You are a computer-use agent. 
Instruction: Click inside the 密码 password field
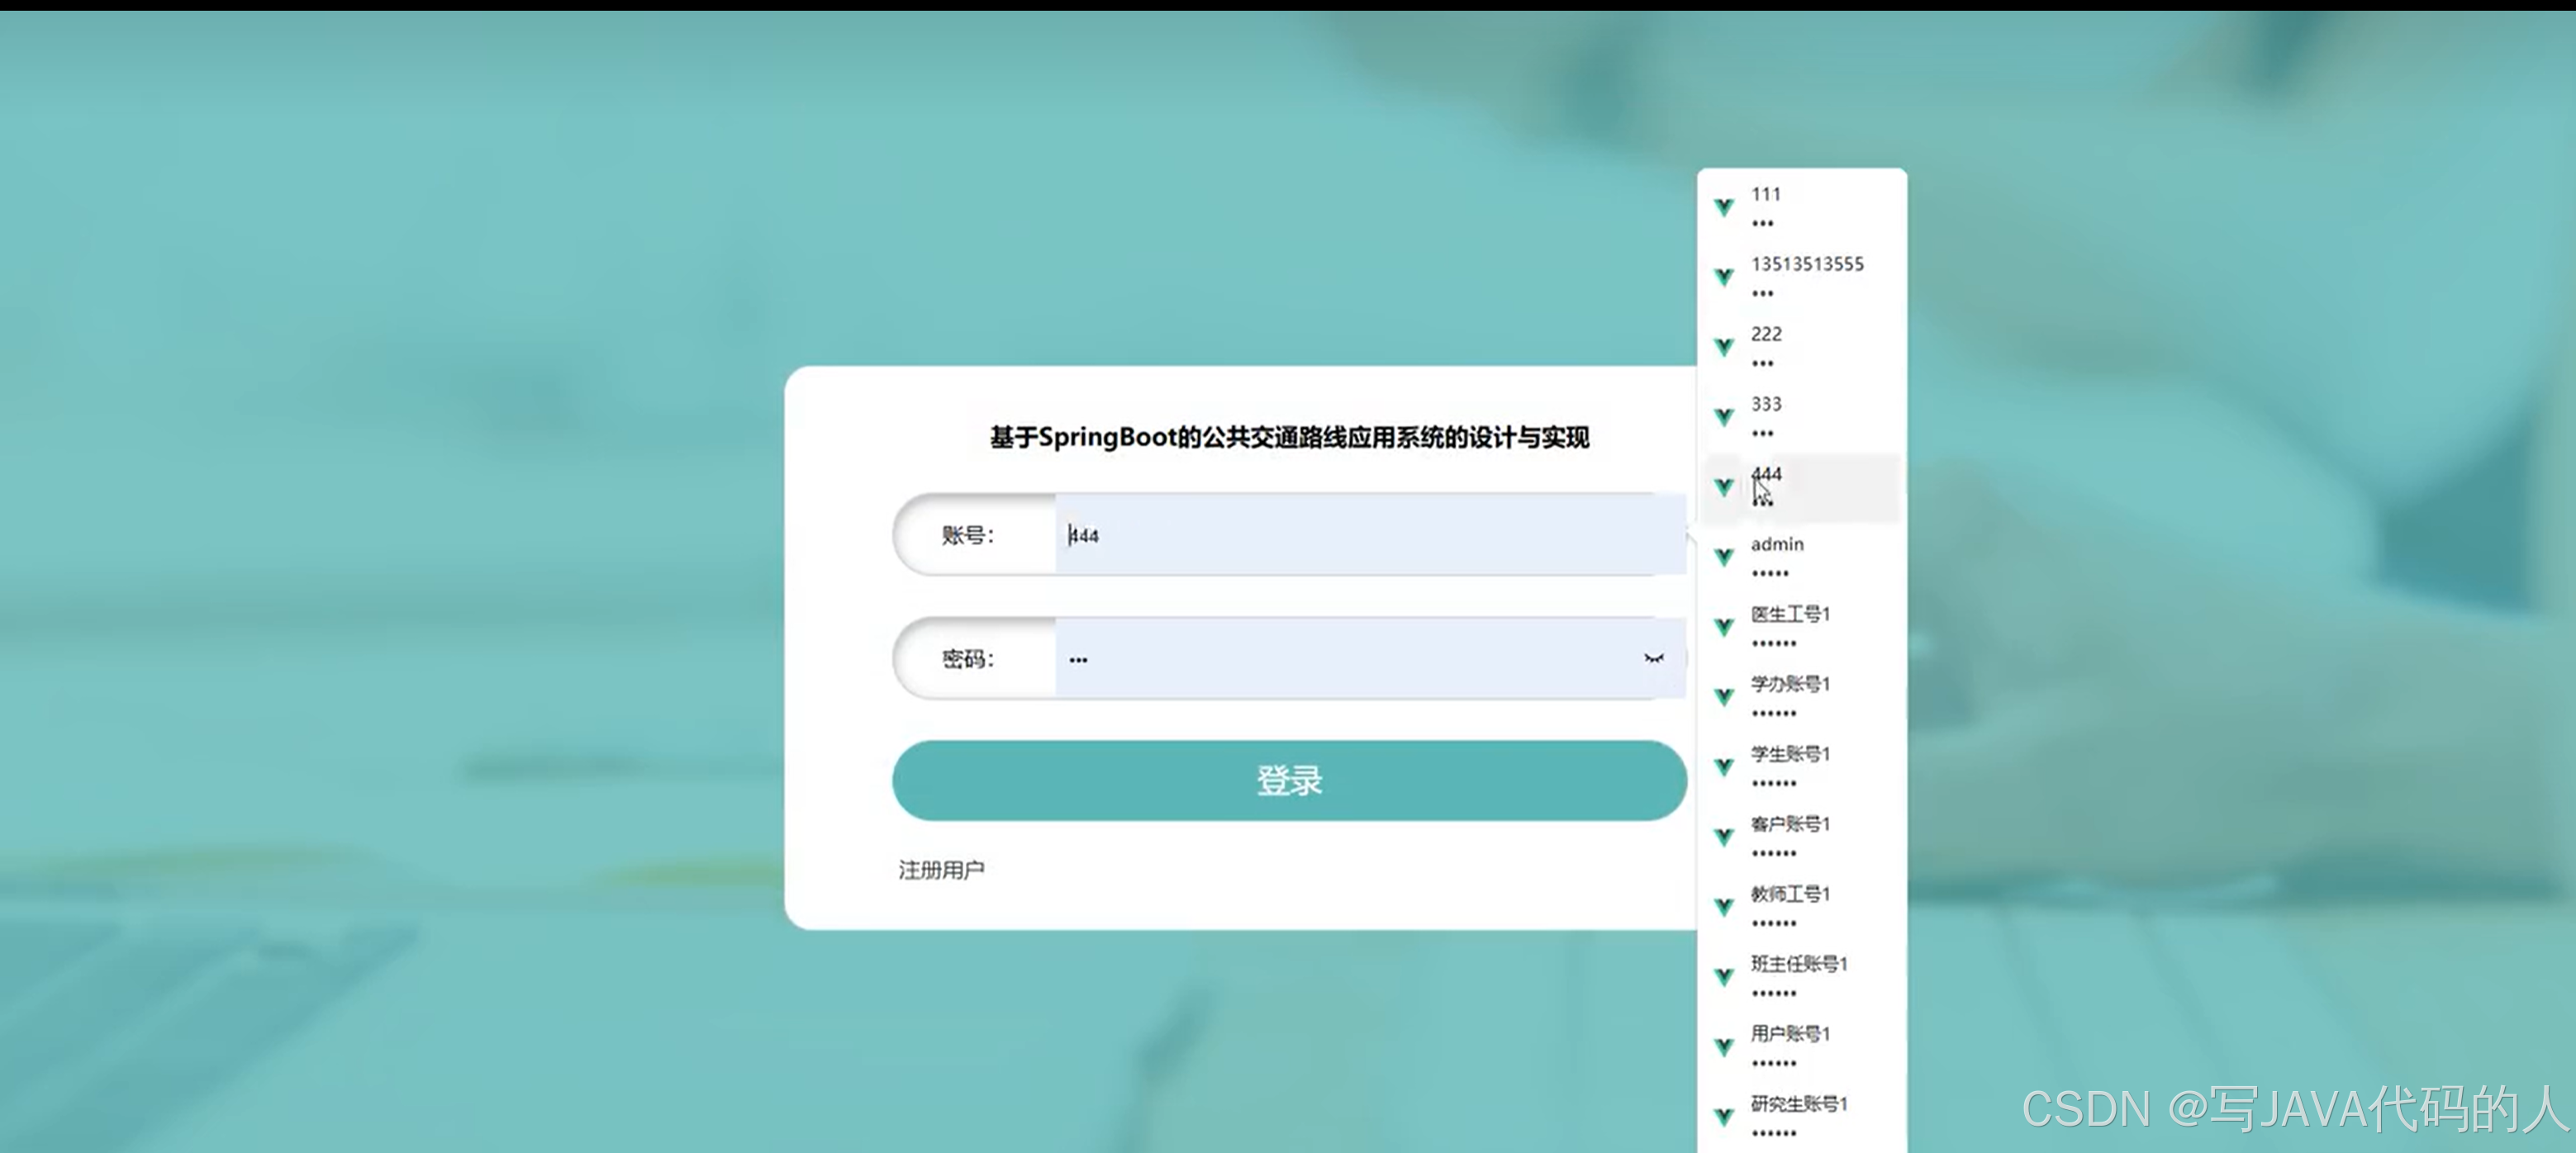point(1300,658)
